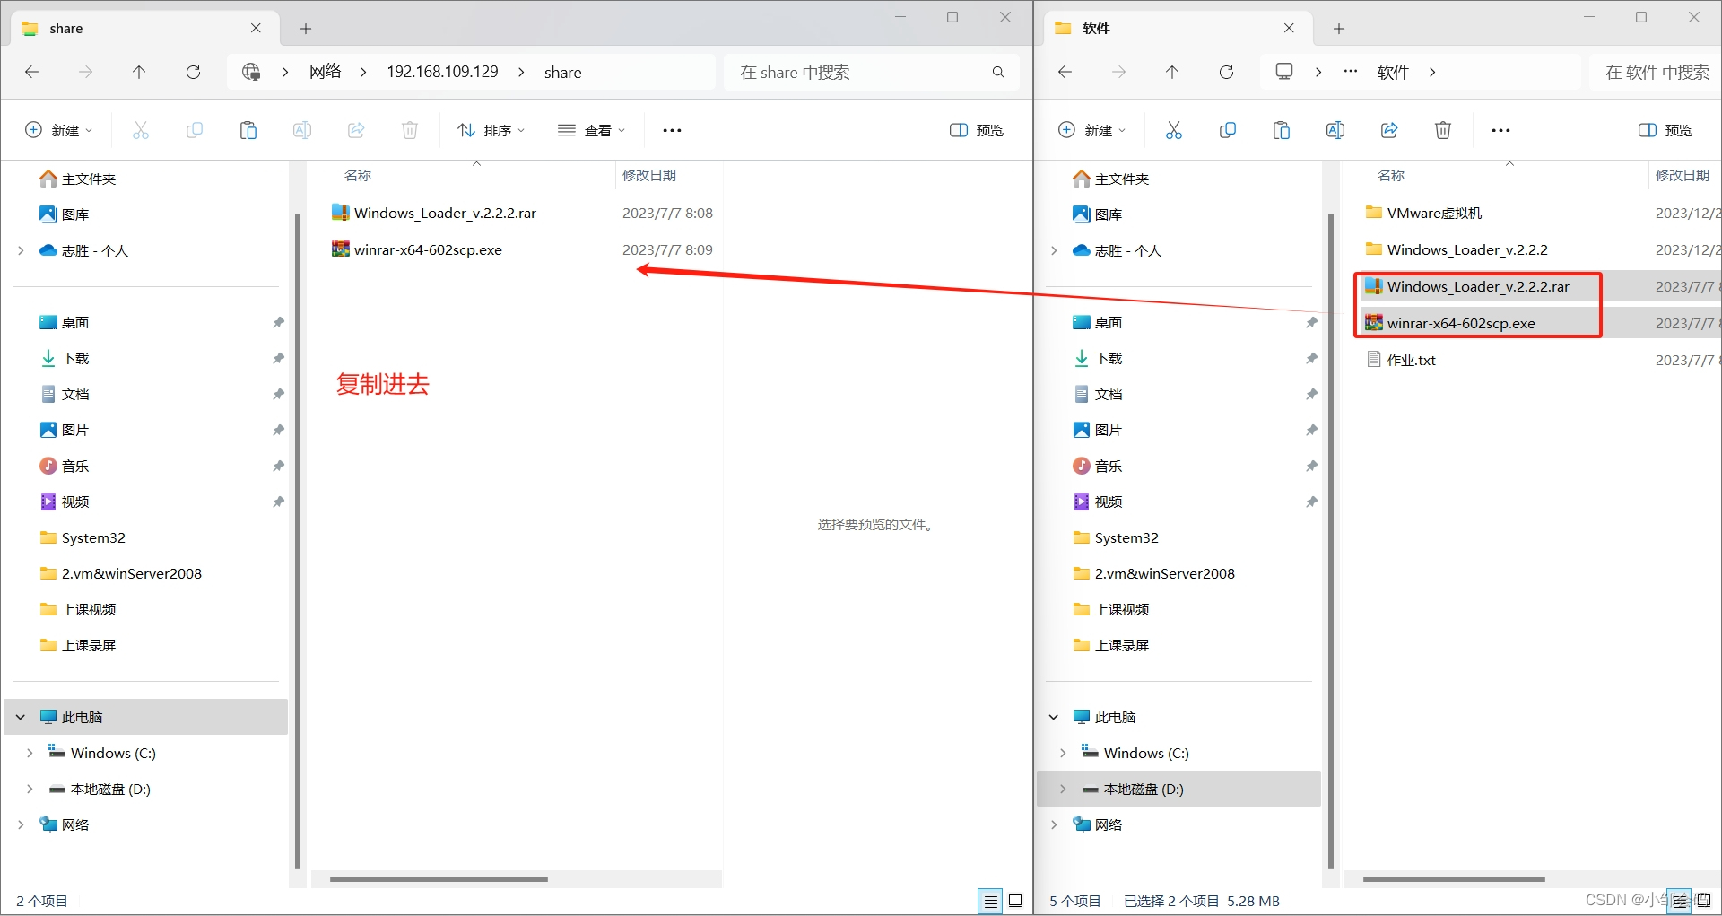Toggle 预览 pane in the 软件 window
This screenshot has height=916, width=1722.
tap(1665, 130)
